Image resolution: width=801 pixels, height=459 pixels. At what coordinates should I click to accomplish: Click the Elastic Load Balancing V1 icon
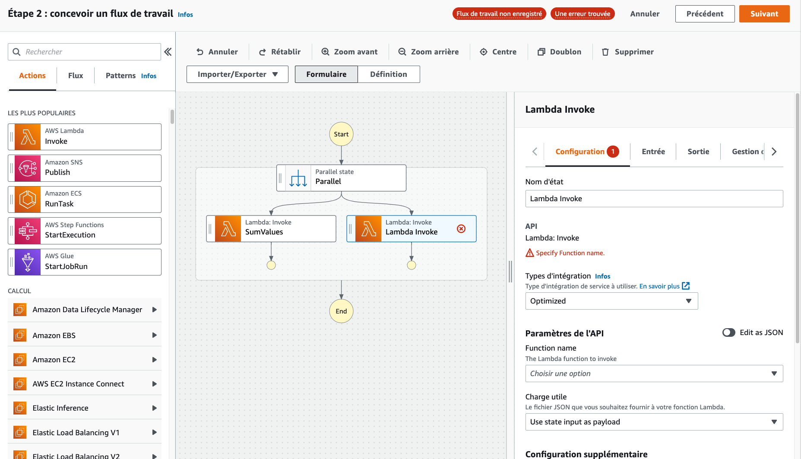pos(20,432)
